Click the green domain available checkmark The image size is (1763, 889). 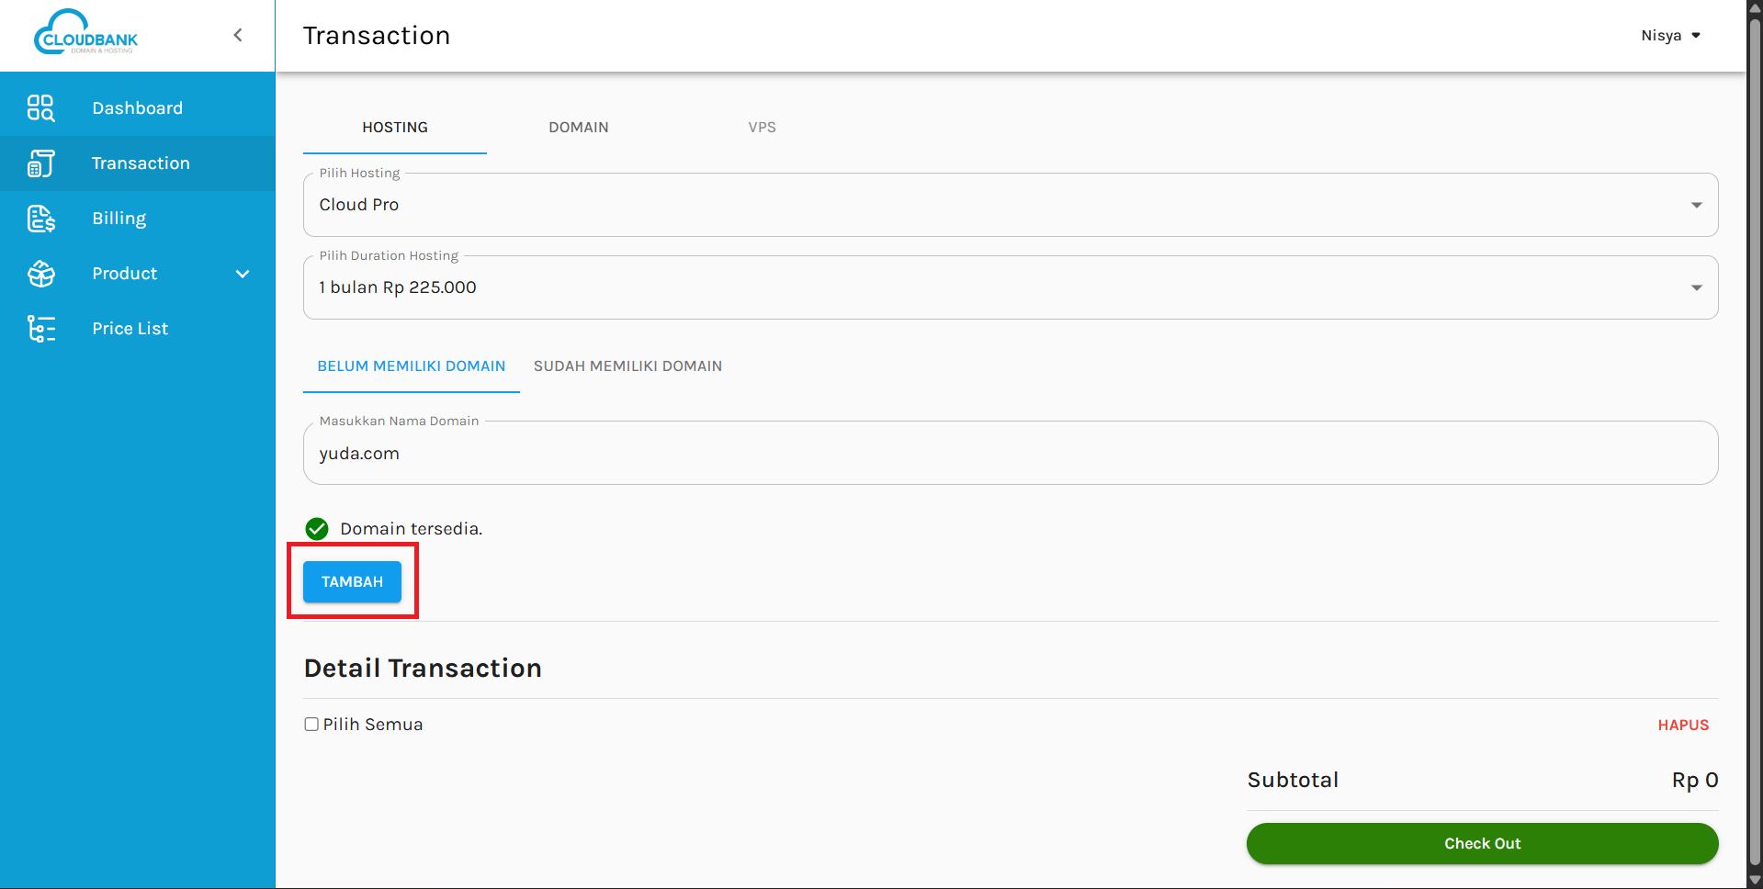click(x=317, y=529)
